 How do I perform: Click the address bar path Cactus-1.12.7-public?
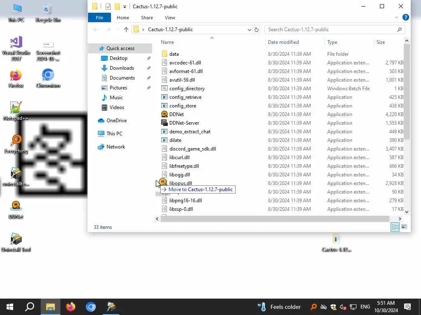point(170,30)
